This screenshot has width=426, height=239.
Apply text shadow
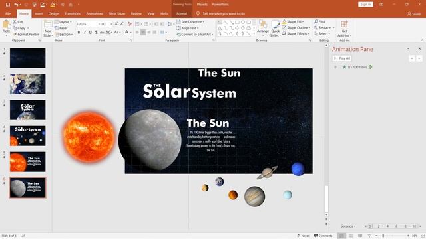pyautogui.click(x=96, y=33)
